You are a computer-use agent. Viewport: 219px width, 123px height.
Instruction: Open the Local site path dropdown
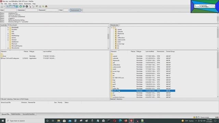(x=108, y=25)
